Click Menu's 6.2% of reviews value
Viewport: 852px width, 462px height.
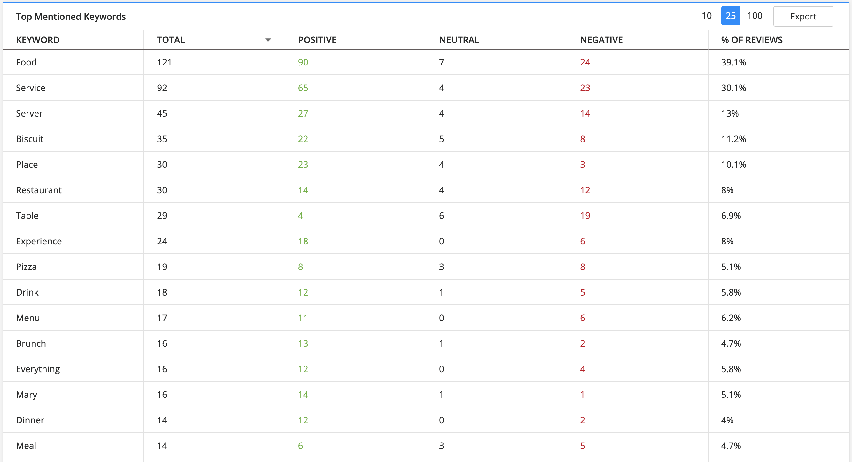[731, 318]
